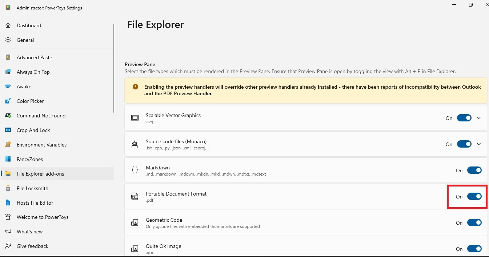Go to General settings

pyautogui.click(x=25, y=40)
